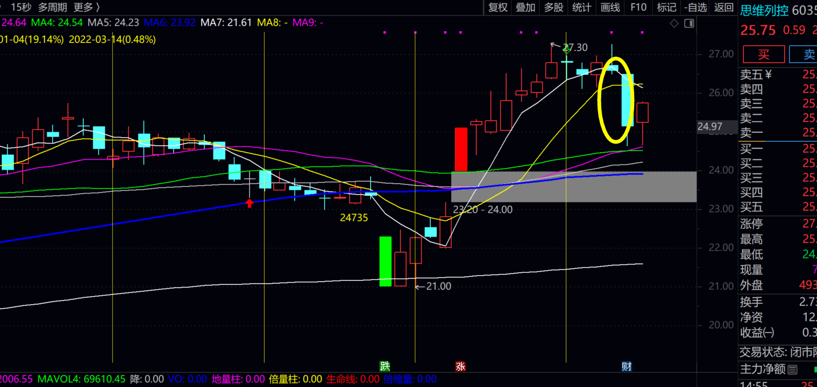Click the 返回 back button

pos(724,8)
